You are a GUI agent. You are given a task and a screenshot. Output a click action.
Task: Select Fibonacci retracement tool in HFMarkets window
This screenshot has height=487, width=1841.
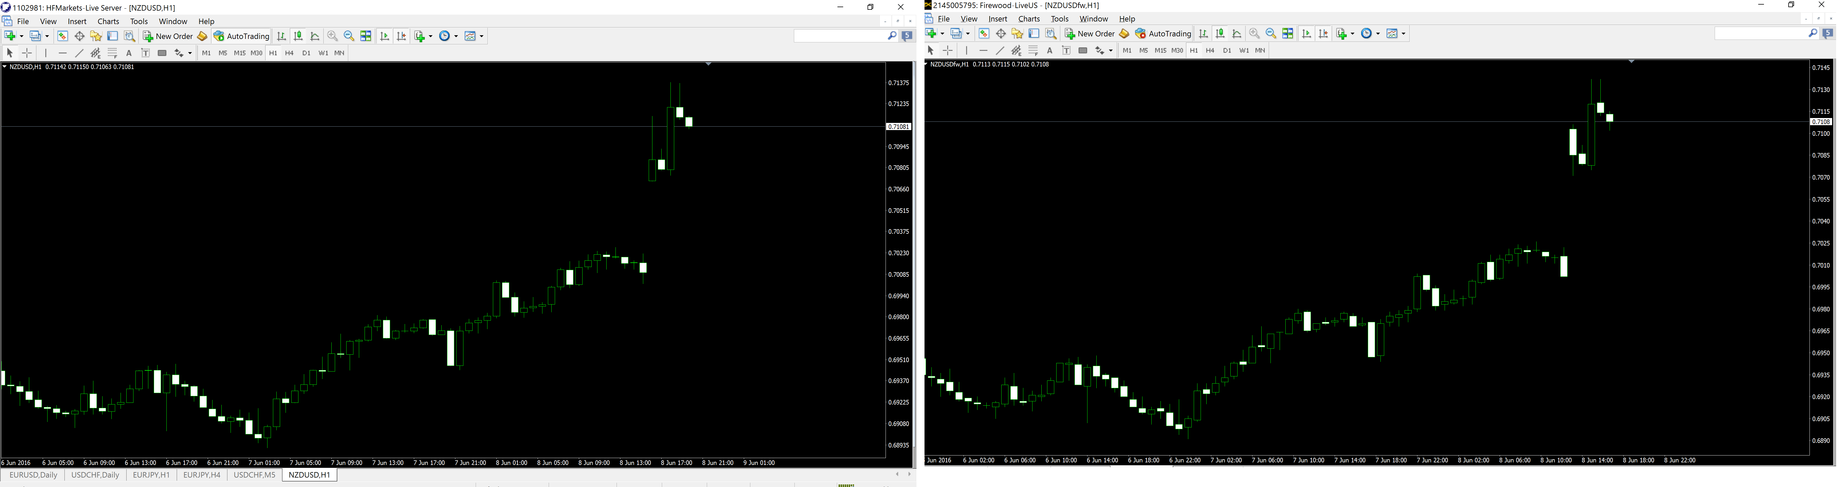pyautogui.click(x=112, y=53)
